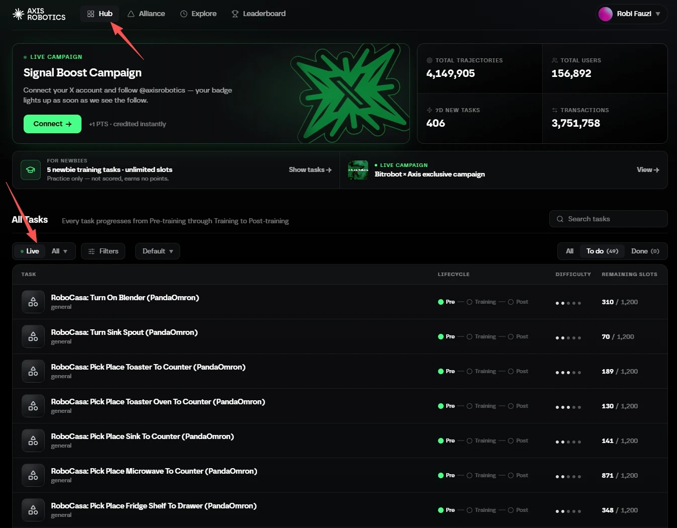Select the To do (49) filter
Screen dimensions: 677x528
pos(602,251)
